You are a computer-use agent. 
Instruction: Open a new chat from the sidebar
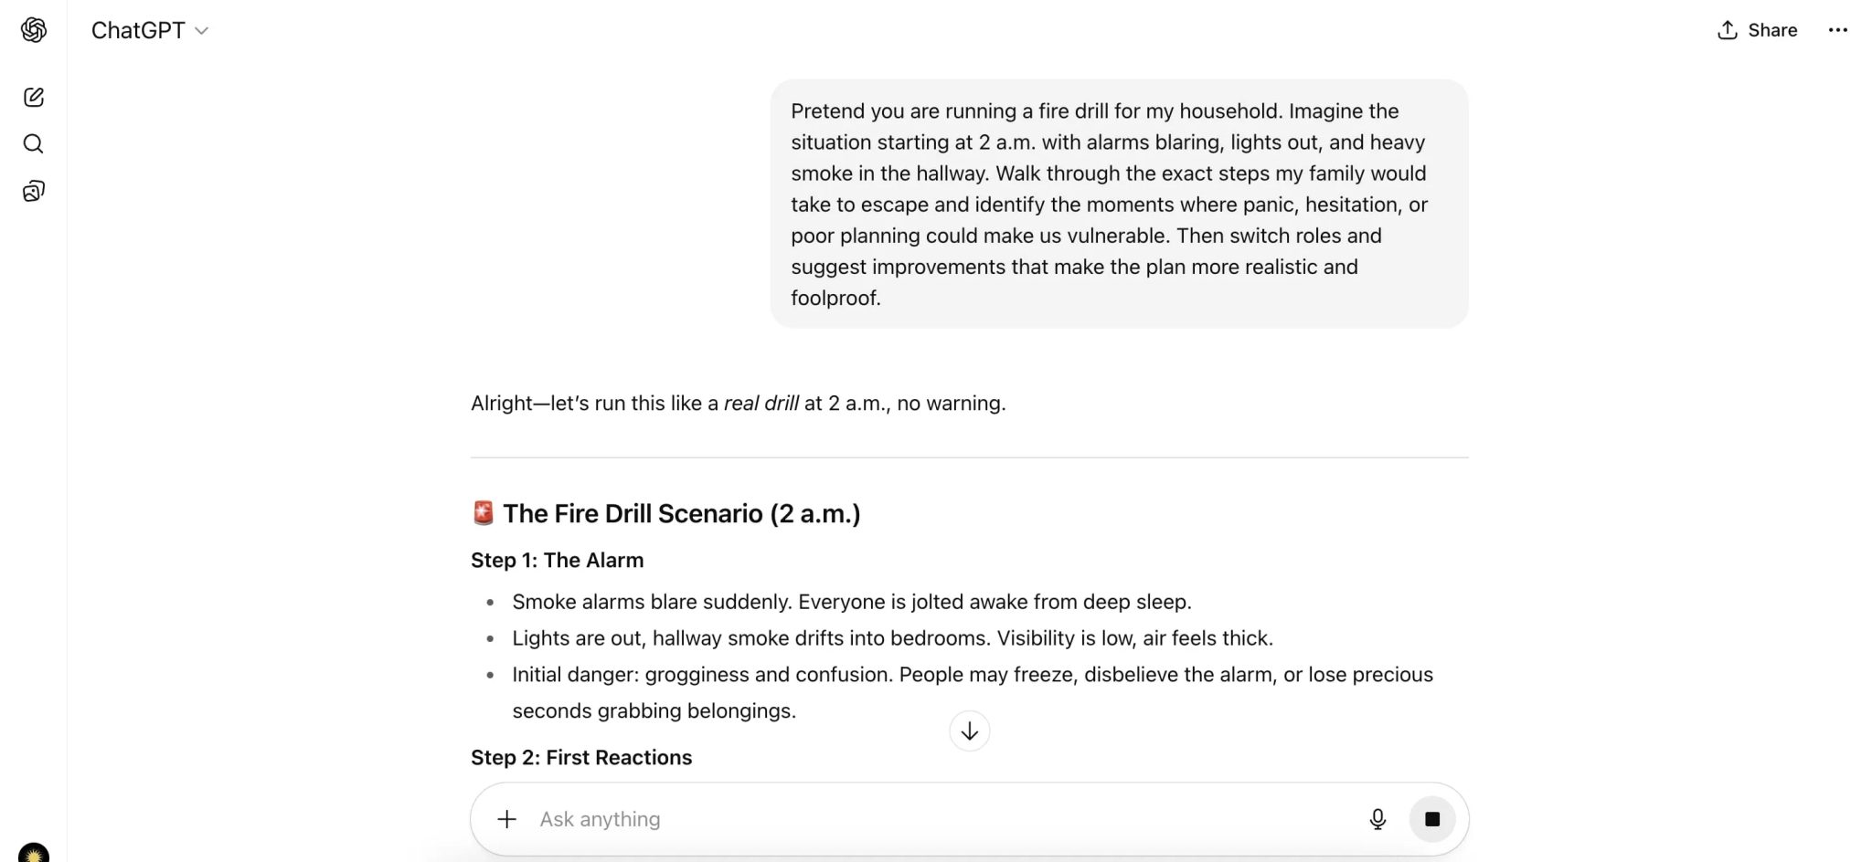[34, 97]
